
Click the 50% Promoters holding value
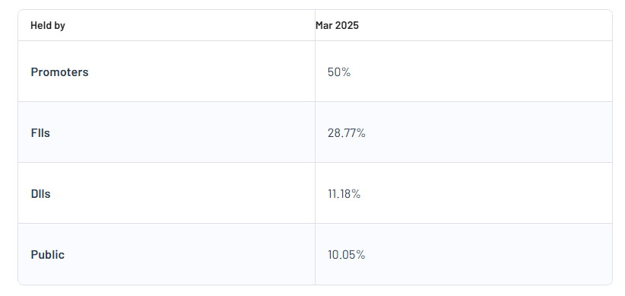339,72
